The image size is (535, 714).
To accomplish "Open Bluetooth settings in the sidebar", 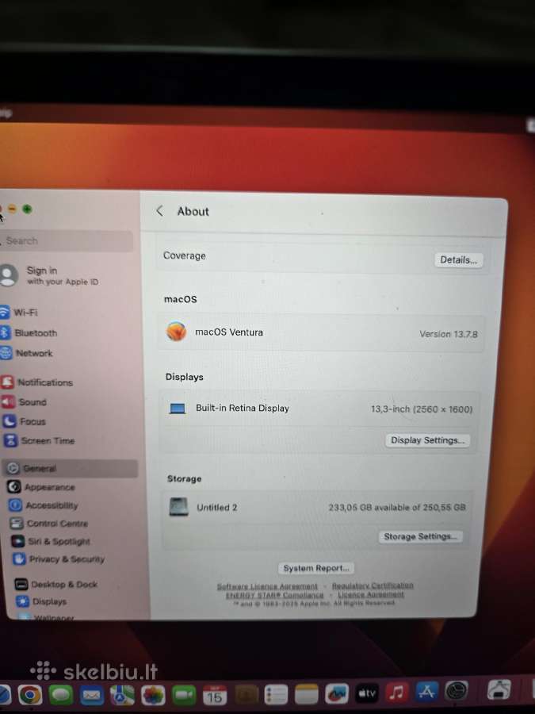I will [x=36, y=333].
